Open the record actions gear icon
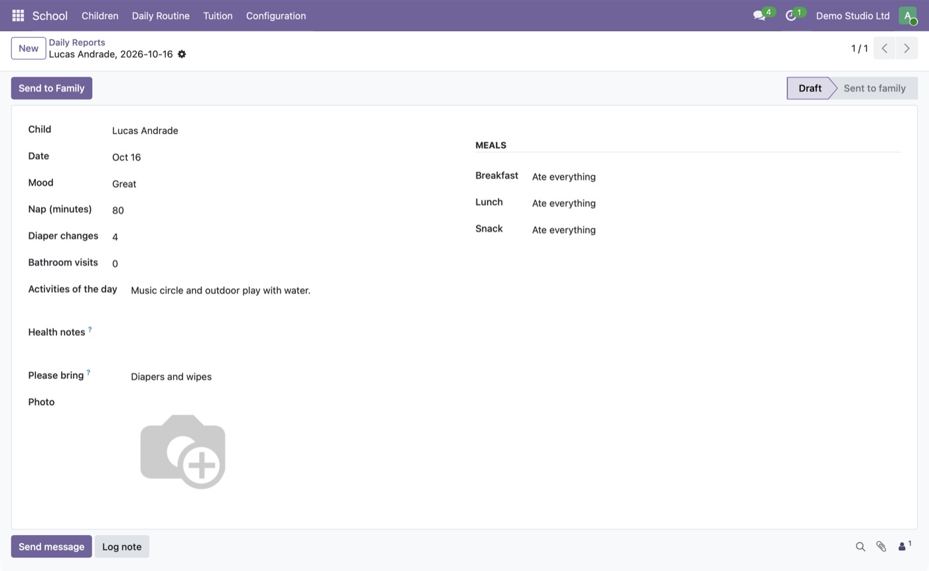This screenshot has height=571, width=929. coord(182,54)
